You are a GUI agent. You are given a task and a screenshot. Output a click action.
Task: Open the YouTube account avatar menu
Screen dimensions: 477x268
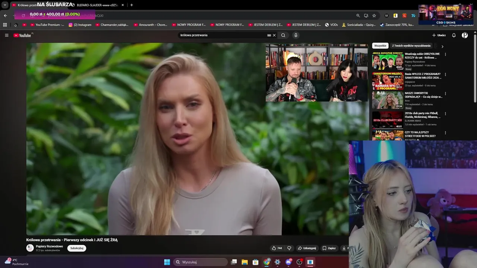[x=465, y=35]
